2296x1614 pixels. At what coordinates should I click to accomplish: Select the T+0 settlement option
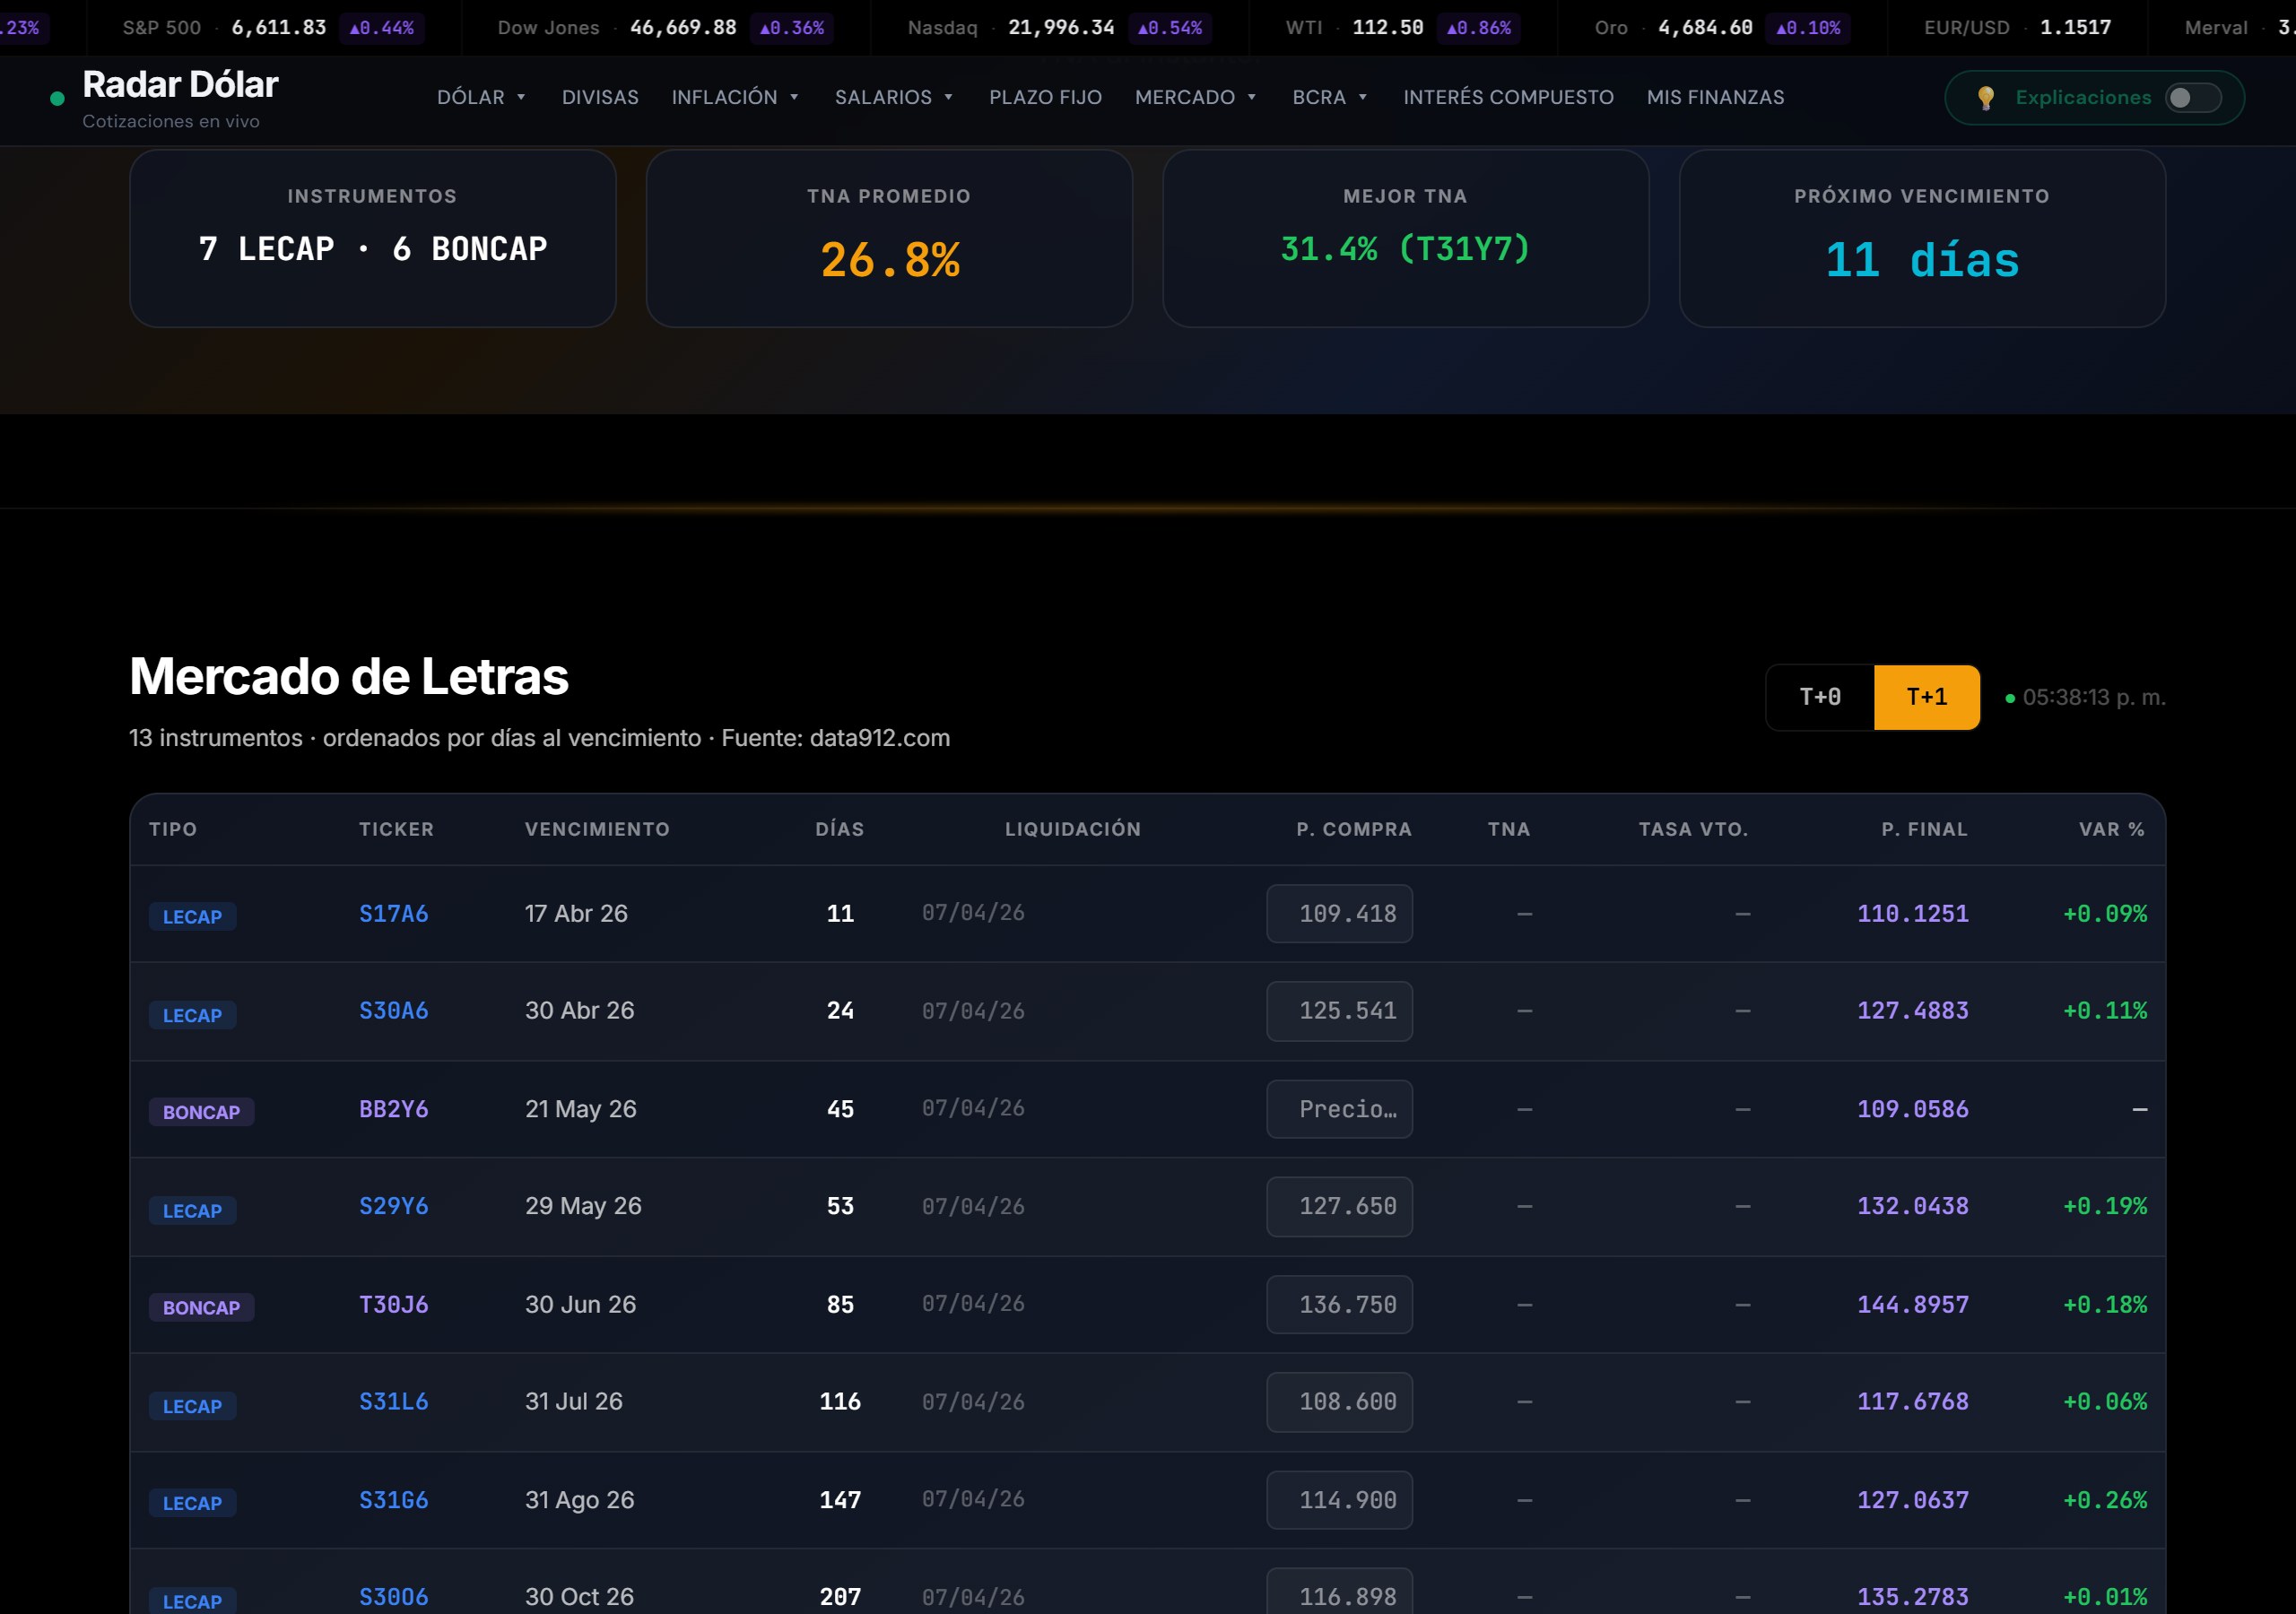1819,697
